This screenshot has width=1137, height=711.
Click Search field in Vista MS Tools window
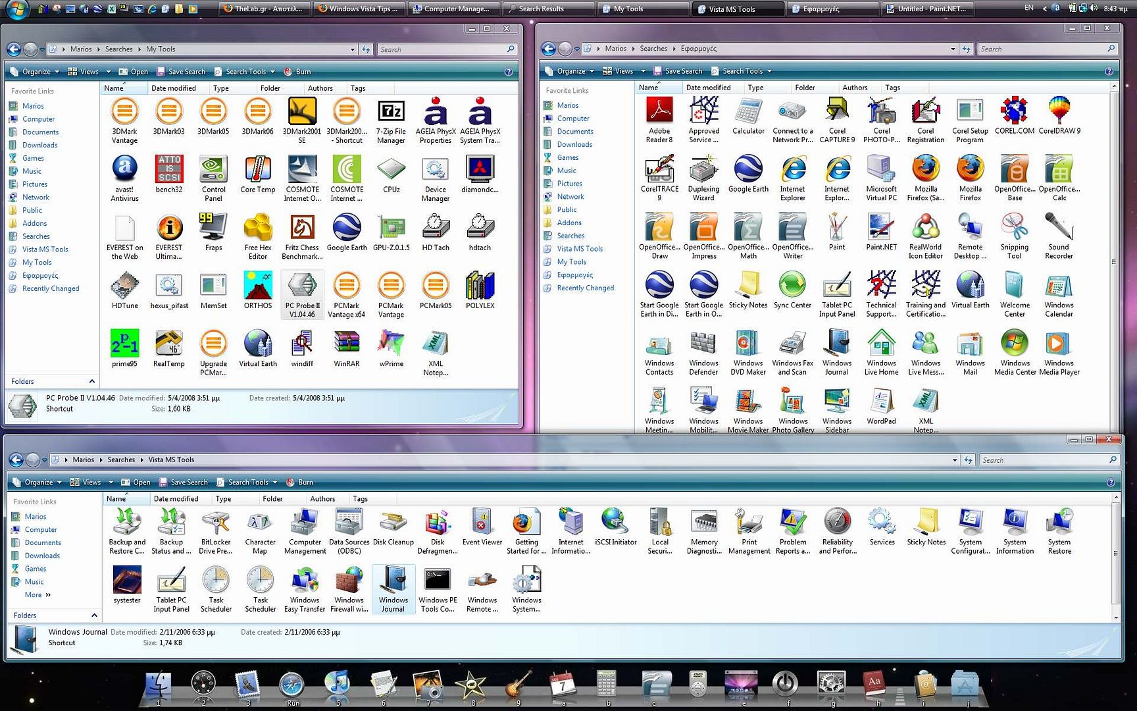(1049, 460)
